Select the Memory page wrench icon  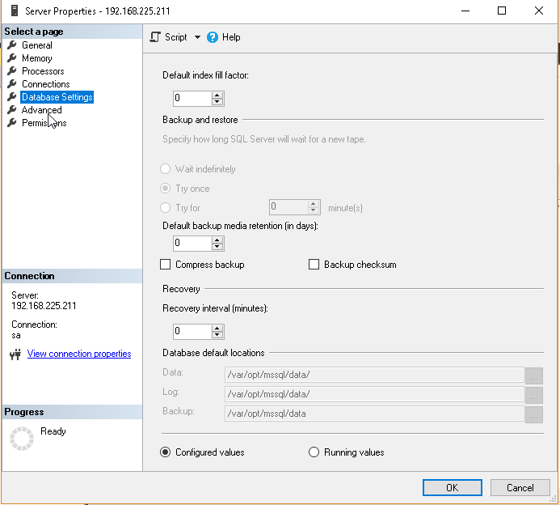click(x=12, y=58)
